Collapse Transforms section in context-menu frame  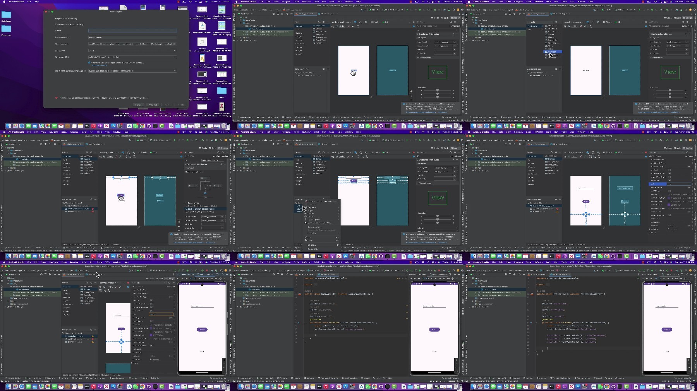click(418, 183)
